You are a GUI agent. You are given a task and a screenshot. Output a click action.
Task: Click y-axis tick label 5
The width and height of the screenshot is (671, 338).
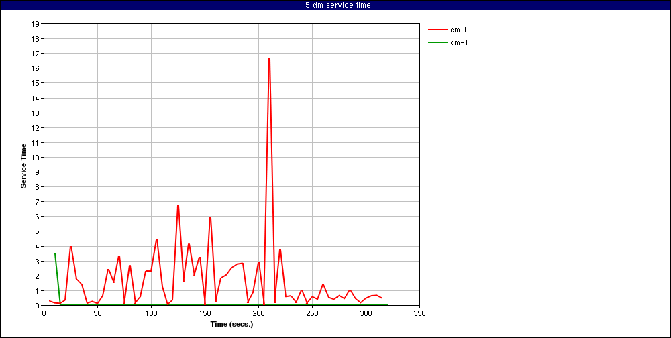(37, 231)
